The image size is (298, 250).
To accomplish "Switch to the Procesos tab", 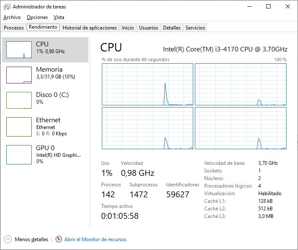I will point(14,28).
